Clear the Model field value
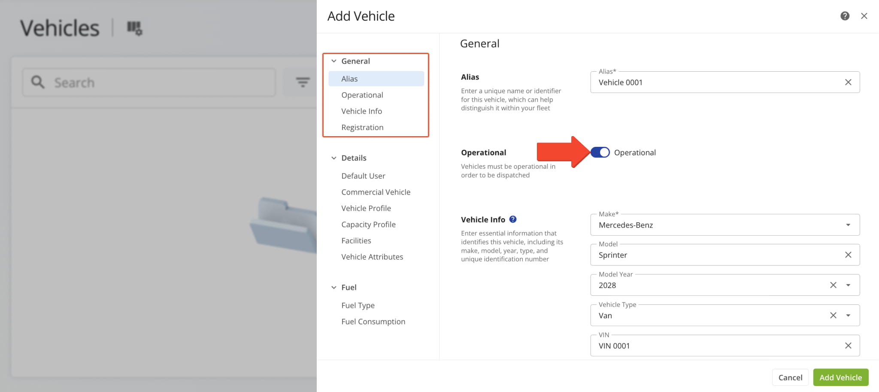Image resolution: width=879 pixels, height=392 pixels. click(848, 255)
